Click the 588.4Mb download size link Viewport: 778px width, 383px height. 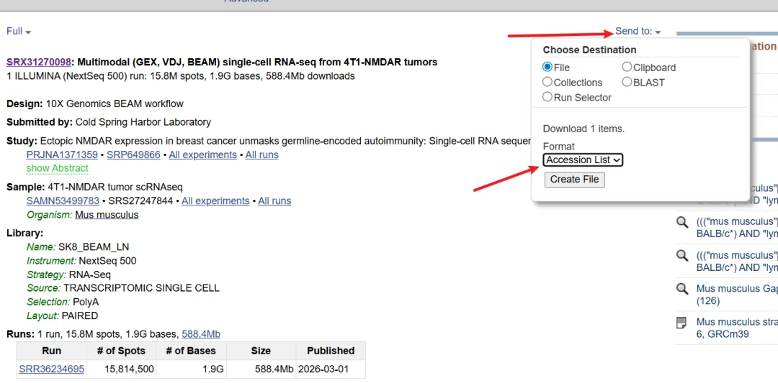tap(201, 334)
